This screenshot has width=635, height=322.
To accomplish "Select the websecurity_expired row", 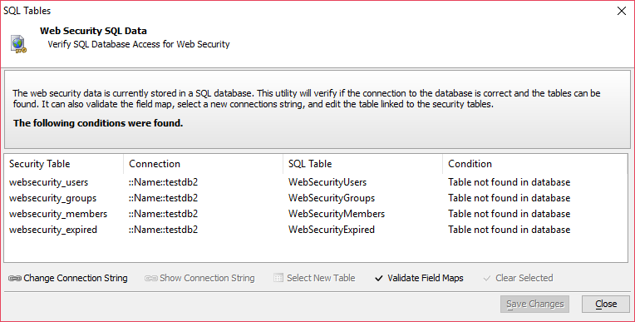I will point(316,230).
